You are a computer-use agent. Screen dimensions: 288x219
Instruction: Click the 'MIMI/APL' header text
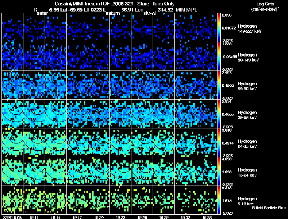[186, 10]
